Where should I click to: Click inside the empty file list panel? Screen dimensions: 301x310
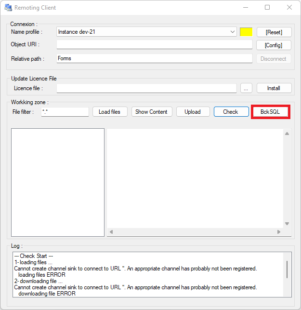[58, 182]
